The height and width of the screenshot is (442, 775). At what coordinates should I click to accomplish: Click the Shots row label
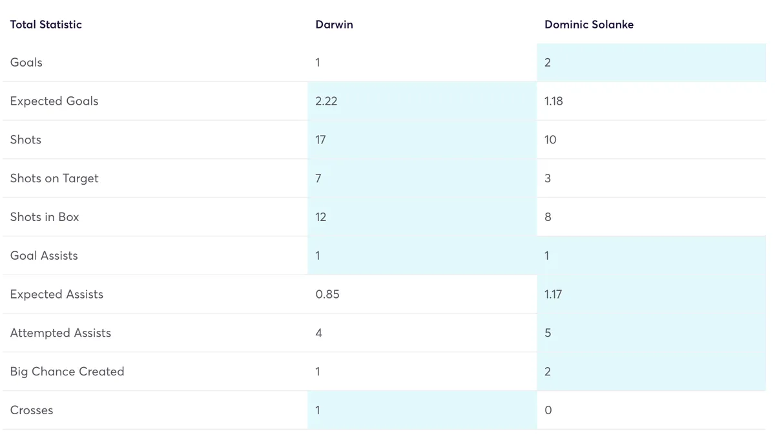tap(26, 140)
